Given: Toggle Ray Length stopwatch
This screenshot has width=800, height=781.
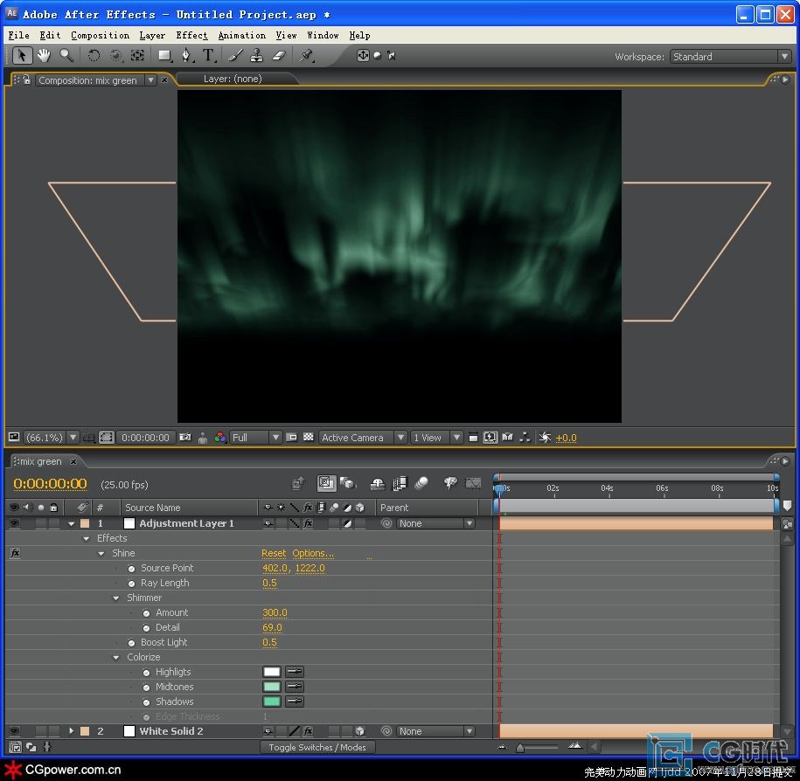Looking at the screenshot, I should (131, 584).
